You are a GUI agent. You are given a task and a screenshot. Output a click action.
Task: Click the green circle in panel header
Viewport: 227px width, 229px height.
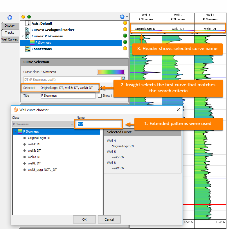tap(29, 17)
